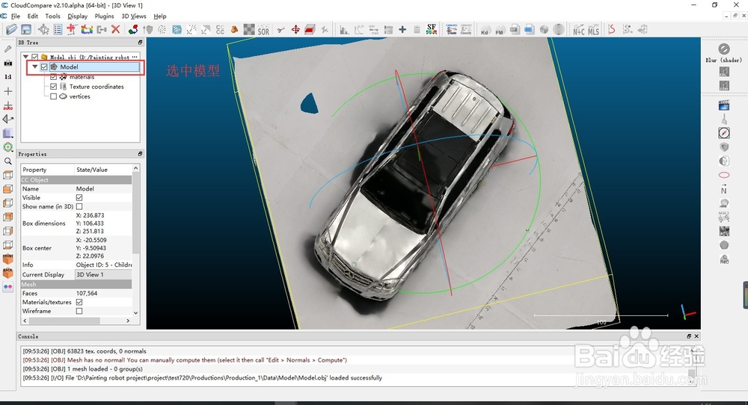Click the blue plus add icon
Screen dimensions: 748x405
[402, 30]
